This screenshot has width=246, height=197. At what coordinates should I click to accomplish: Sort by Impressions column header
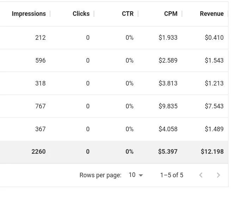29,14
